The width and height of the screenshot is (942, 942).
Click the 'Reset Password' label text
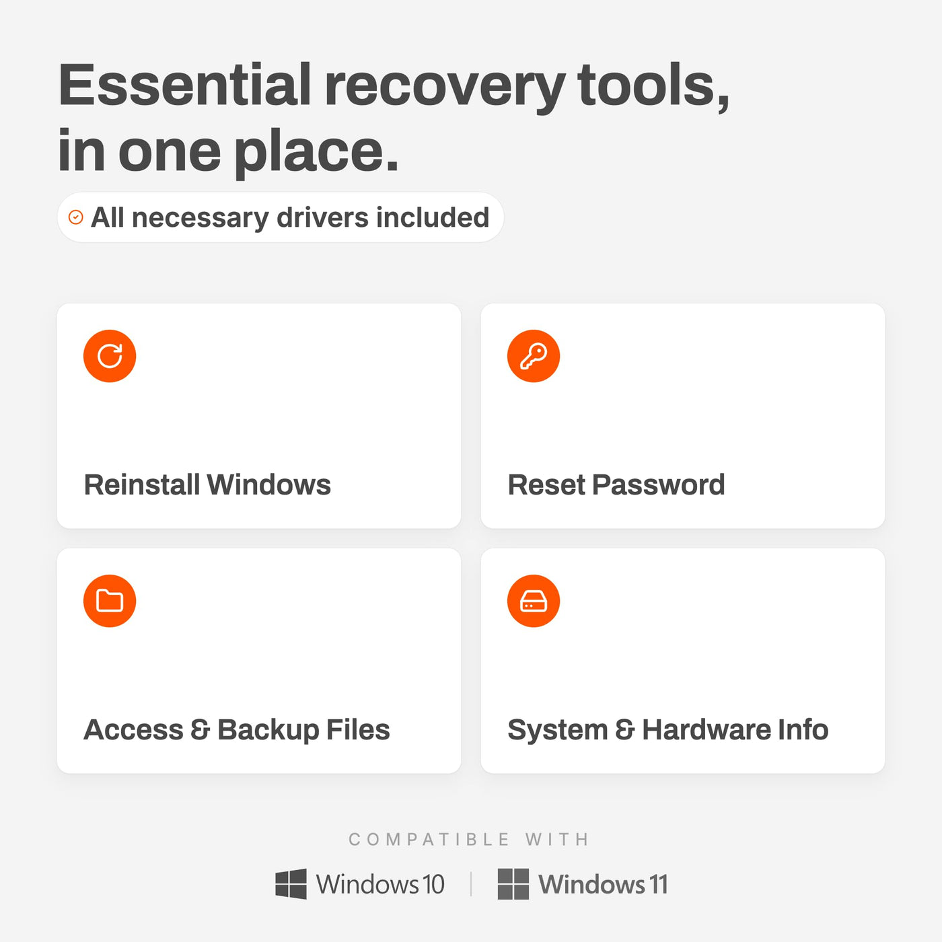pos(616,484)
